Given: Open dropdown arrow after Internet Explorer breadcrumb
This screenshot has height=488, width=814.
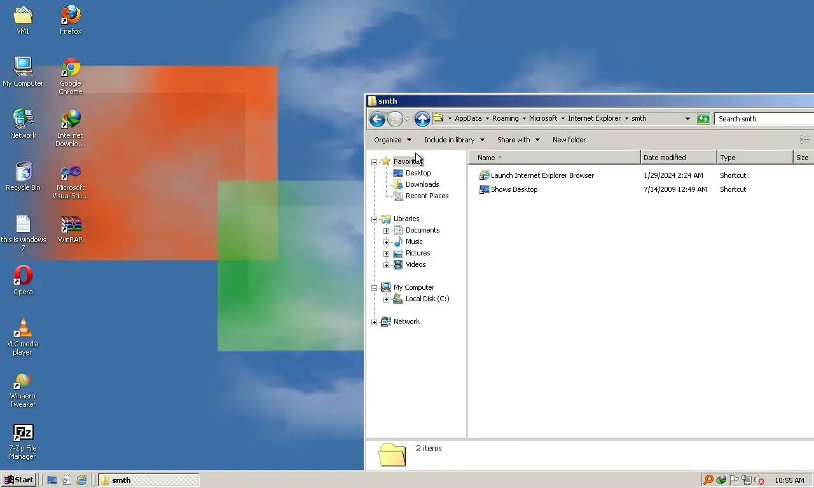Looking at the screenshot, I should pyautogui.click(x=626, y=119).
